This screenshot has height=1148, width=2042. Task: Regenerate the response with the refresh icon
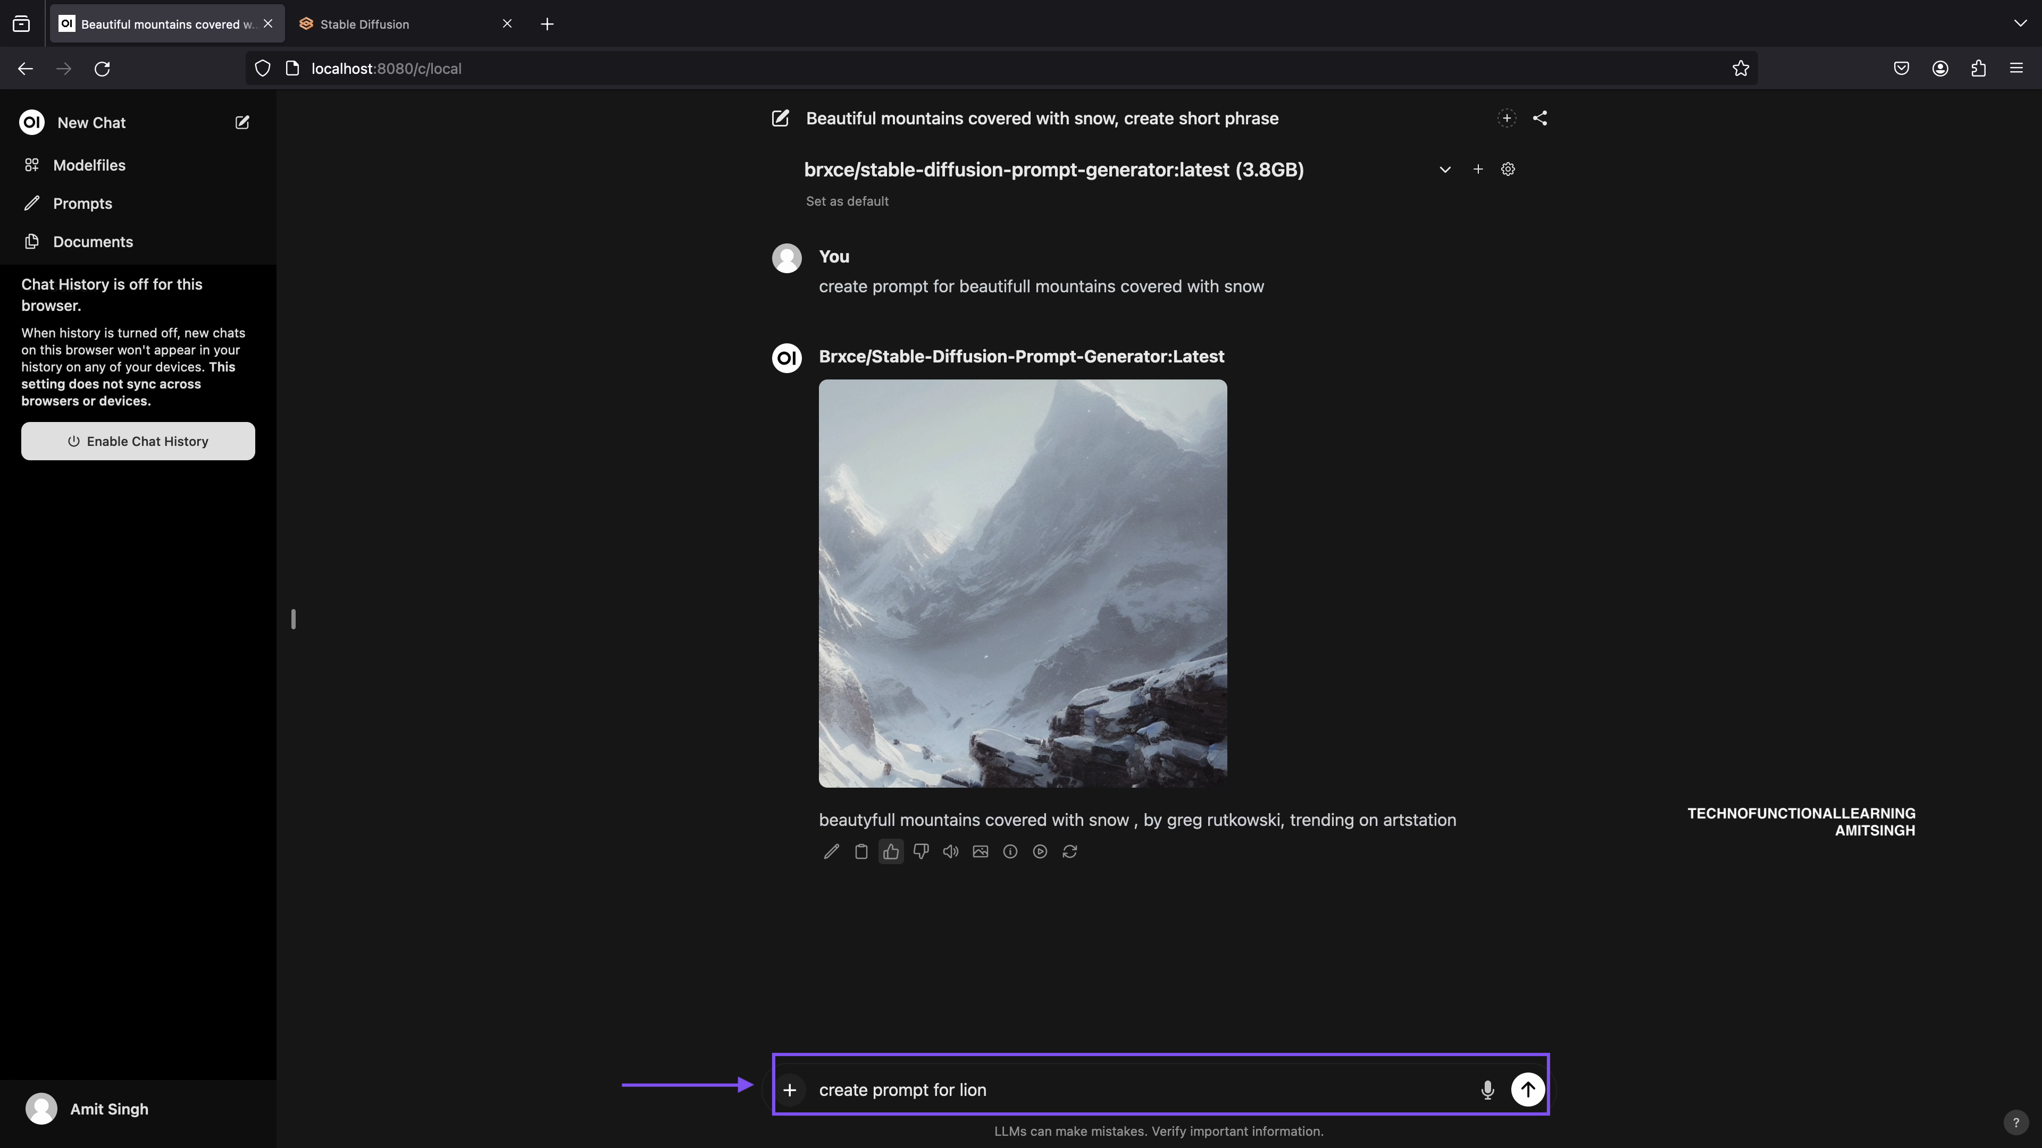tap(1069, 851)
